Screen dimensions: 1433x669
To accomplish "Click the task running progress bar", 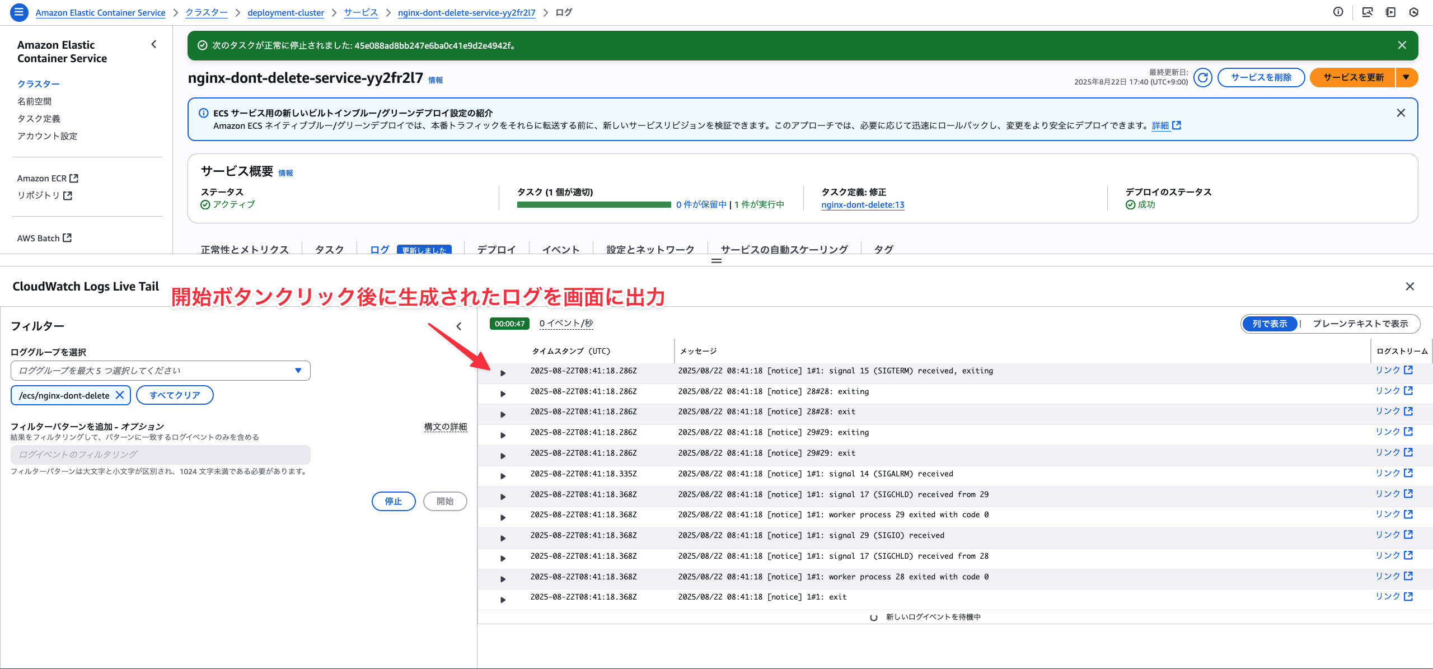I will click(x=594, y=205).
